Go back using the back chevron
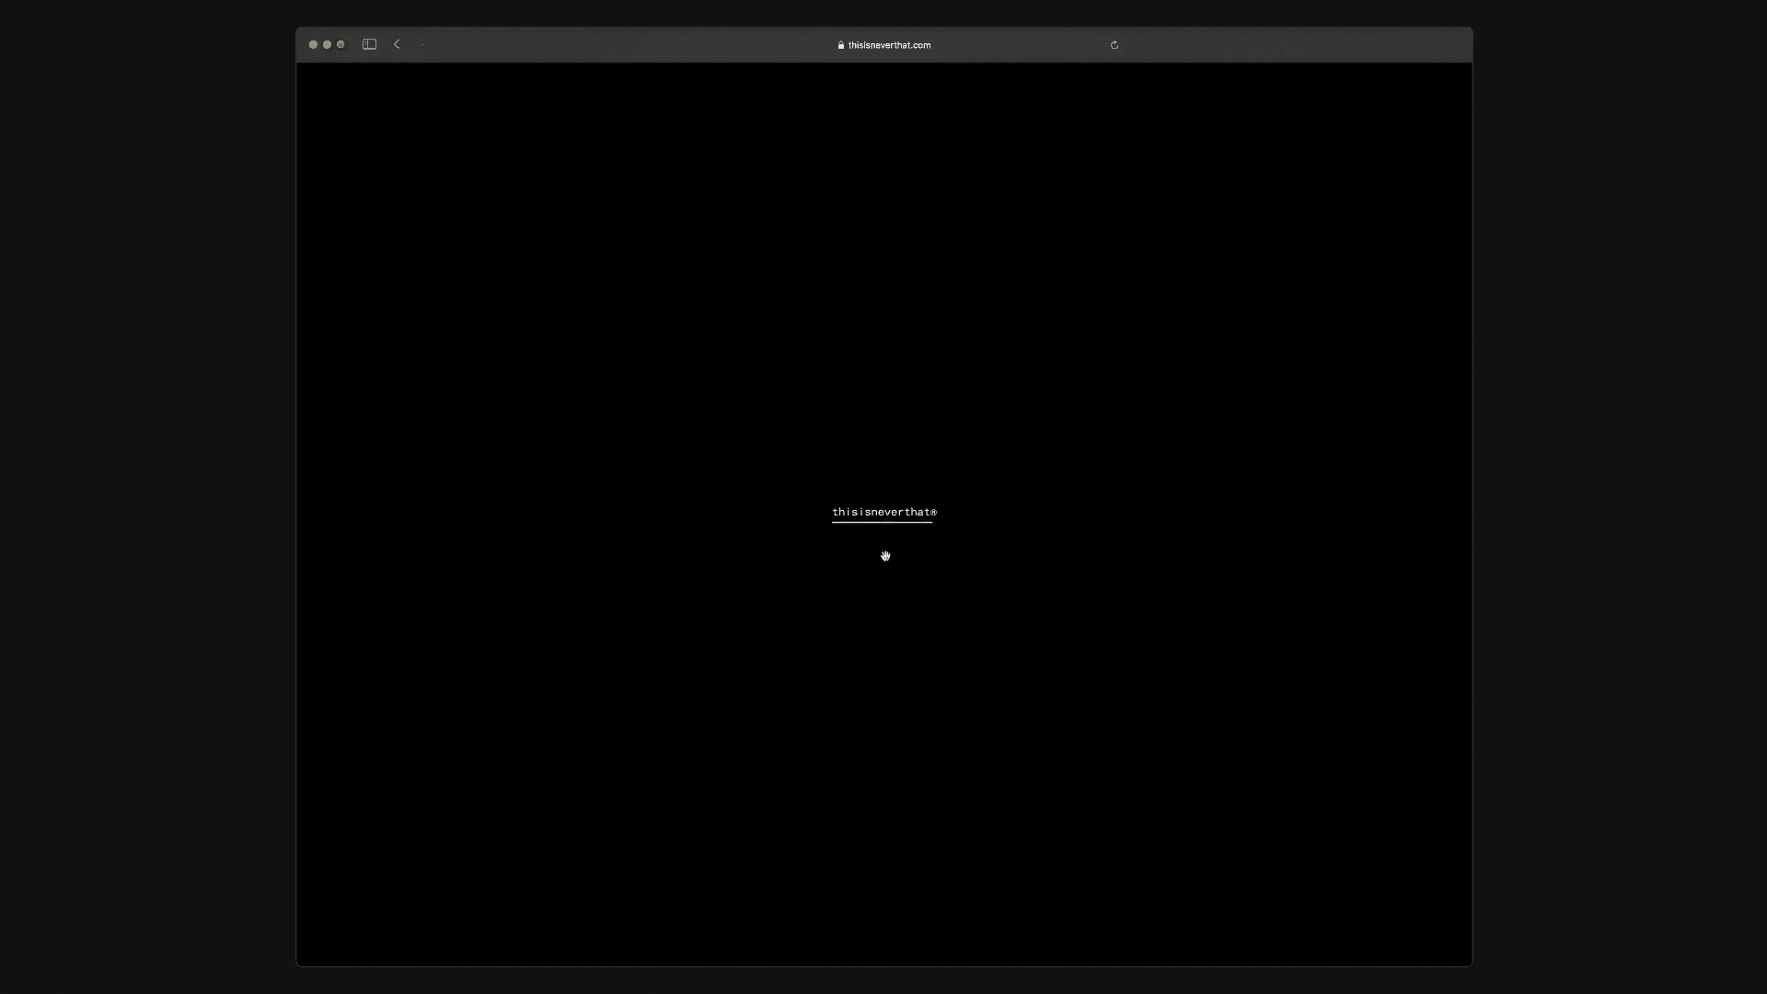 (x=397, y=44)
